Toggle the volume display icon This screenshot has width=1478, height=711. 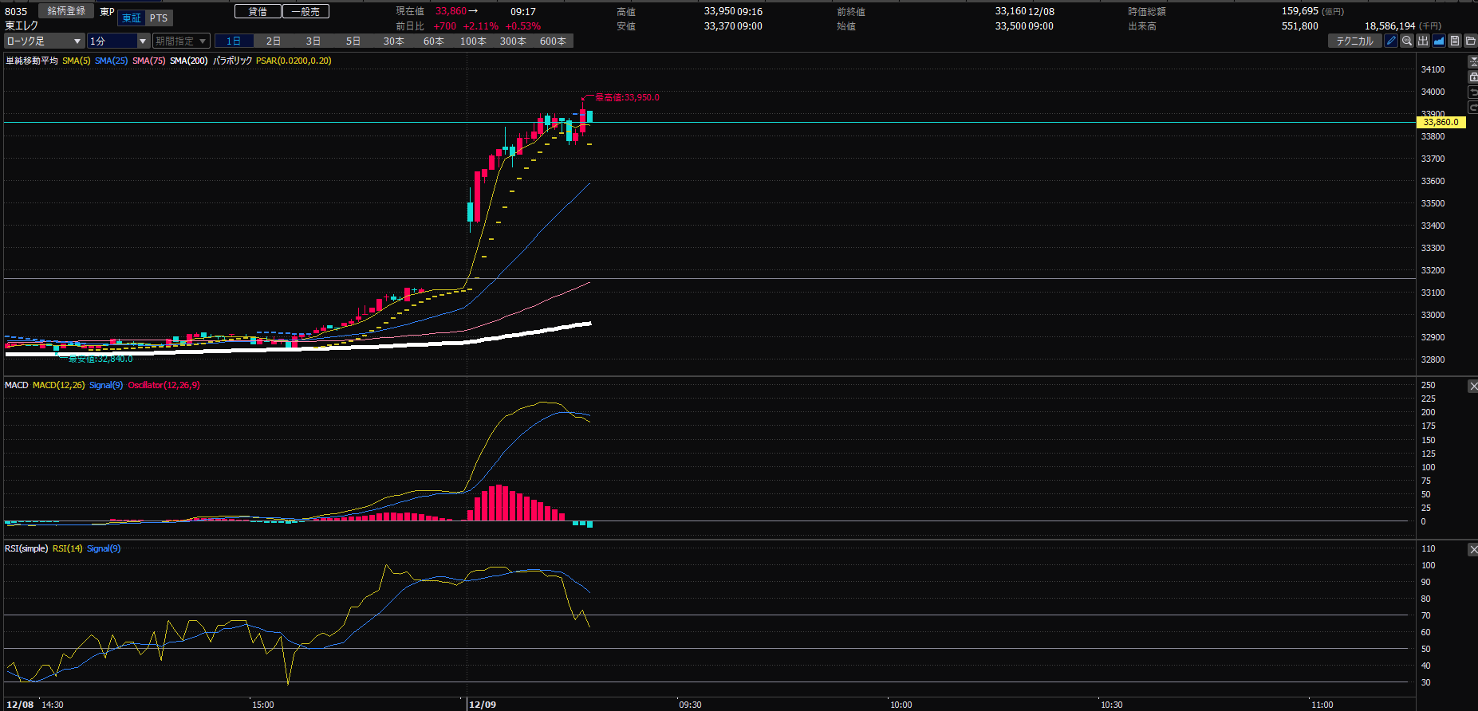coord(1423,41)
